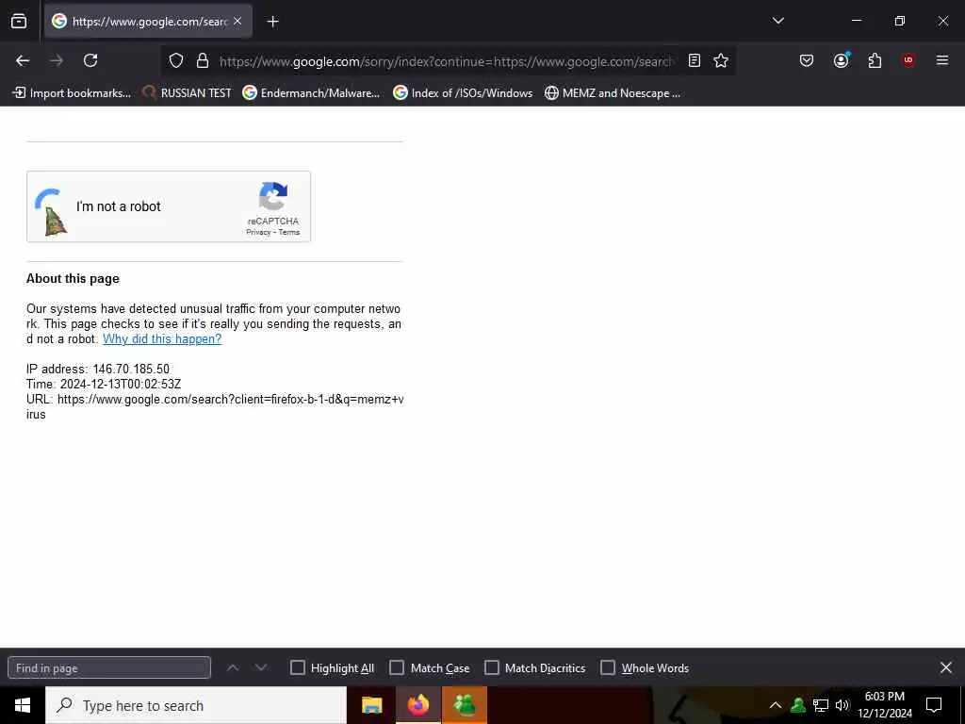Click the padlock site security icon
Screen dimensions: 965x724
(x=203, y=60)
